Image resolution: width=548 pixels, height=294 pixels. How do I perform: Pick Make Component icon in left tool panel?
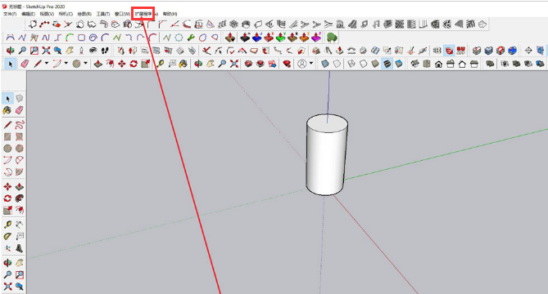coord(20,99)
